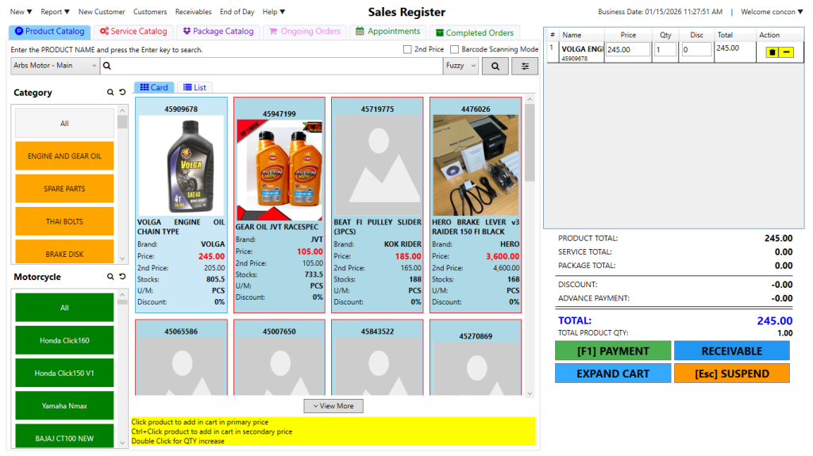Click the trash icon for Volga cart item
This screenshot has width=813, height=456.
point(772,52)
